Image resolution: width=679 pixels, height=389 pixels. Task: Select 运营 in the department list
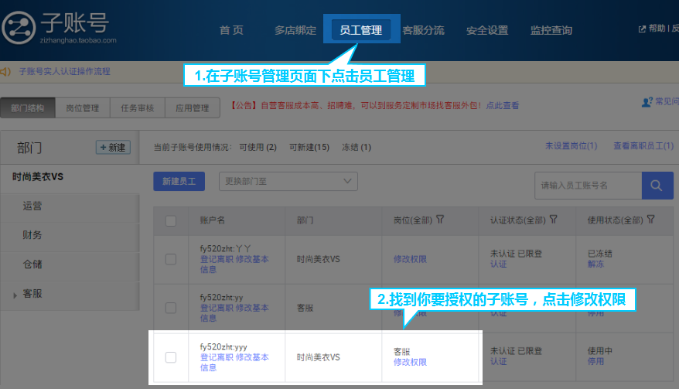coord(32,206)
